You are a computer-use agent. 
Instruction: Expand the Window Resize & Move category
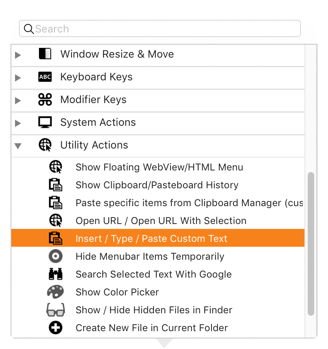click(x=18, y=55)
